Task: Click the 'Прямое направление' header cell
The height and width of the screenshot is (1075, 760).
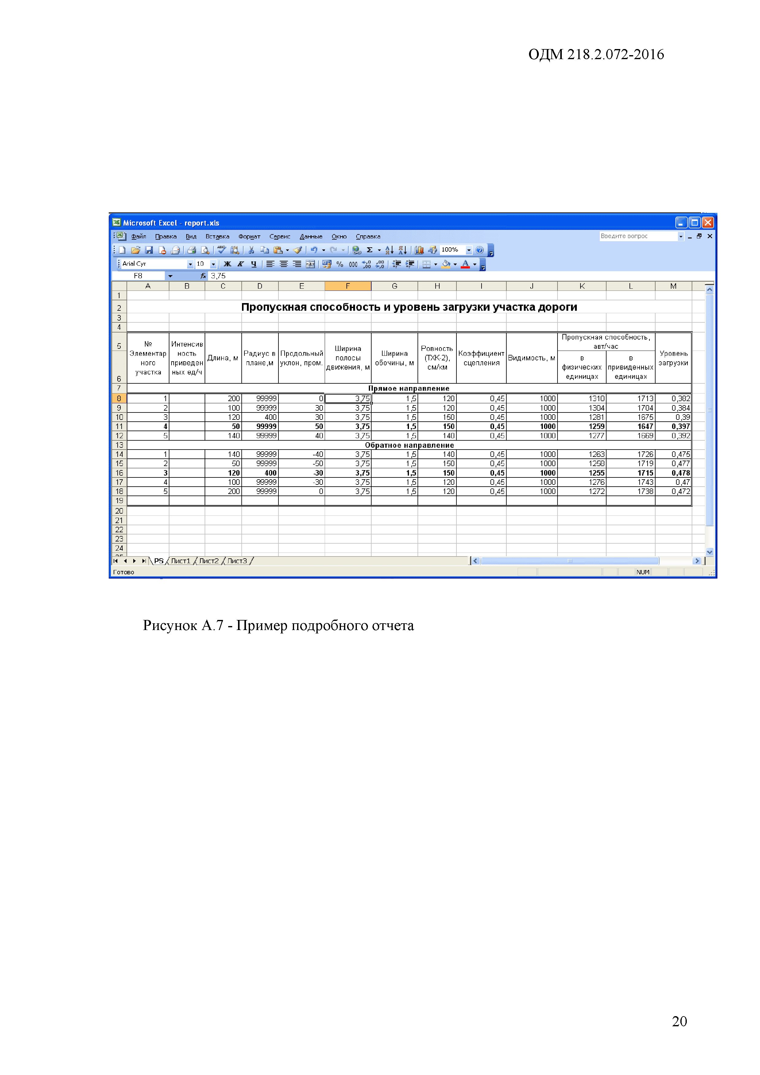Action: tap(409, 388)
